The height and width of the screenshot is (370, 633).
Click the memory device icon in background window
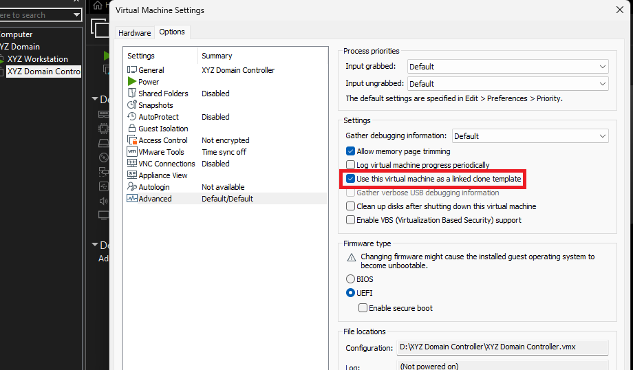click(x=104, y=114)
